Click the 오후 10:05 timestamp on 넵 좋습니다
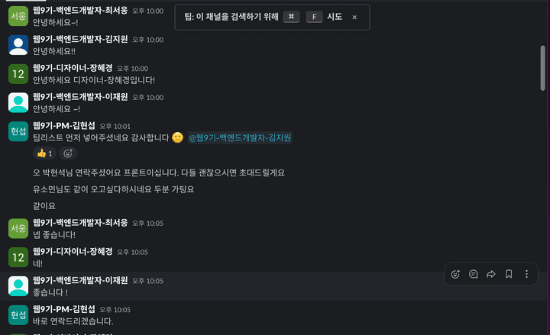 [x=147, y=224]
